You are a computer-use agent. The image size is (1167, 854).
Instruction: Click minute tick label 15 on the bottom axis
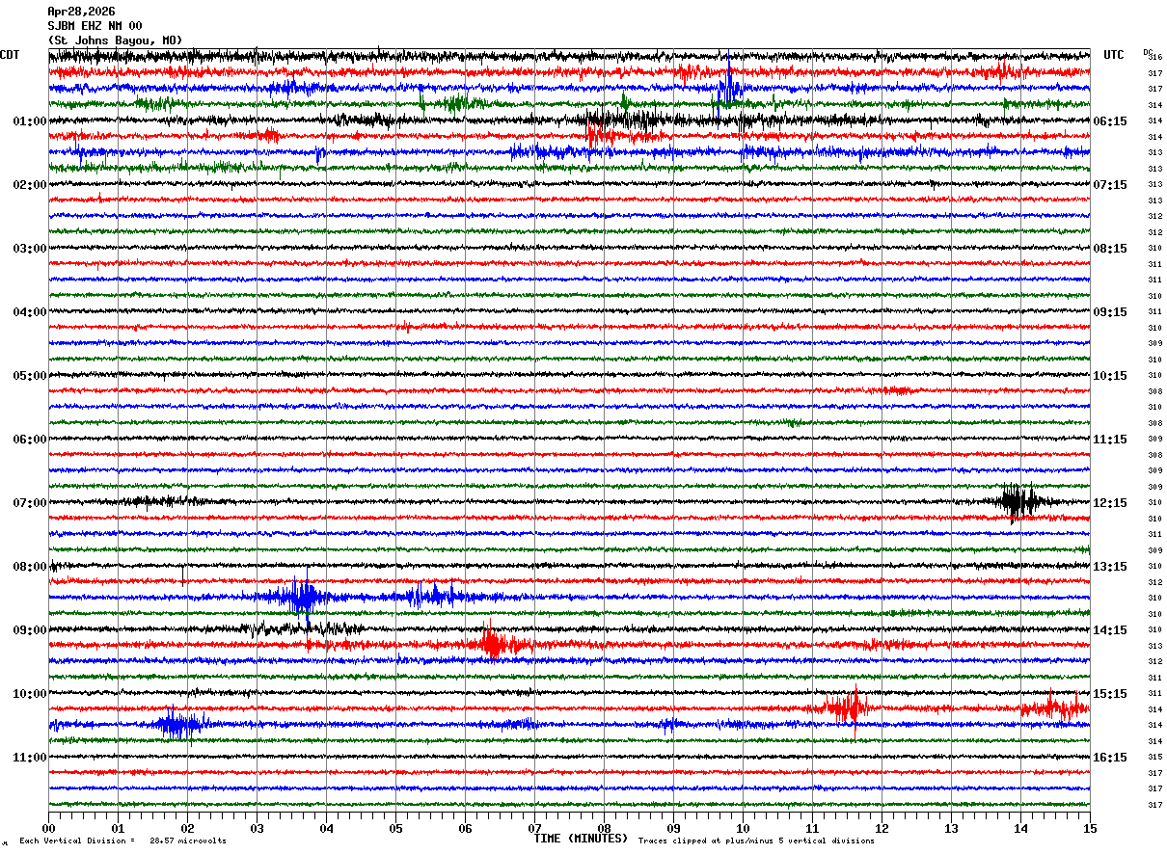point(1090,828)
